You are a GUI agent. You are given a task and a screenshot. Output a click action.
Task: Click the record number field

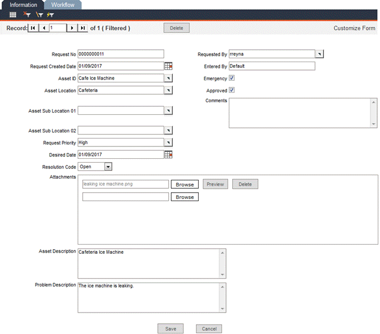[58, 28]
